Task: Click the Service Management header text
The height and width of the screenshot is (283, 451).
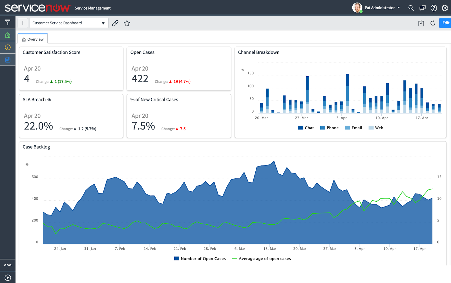Action: (92, 8)
